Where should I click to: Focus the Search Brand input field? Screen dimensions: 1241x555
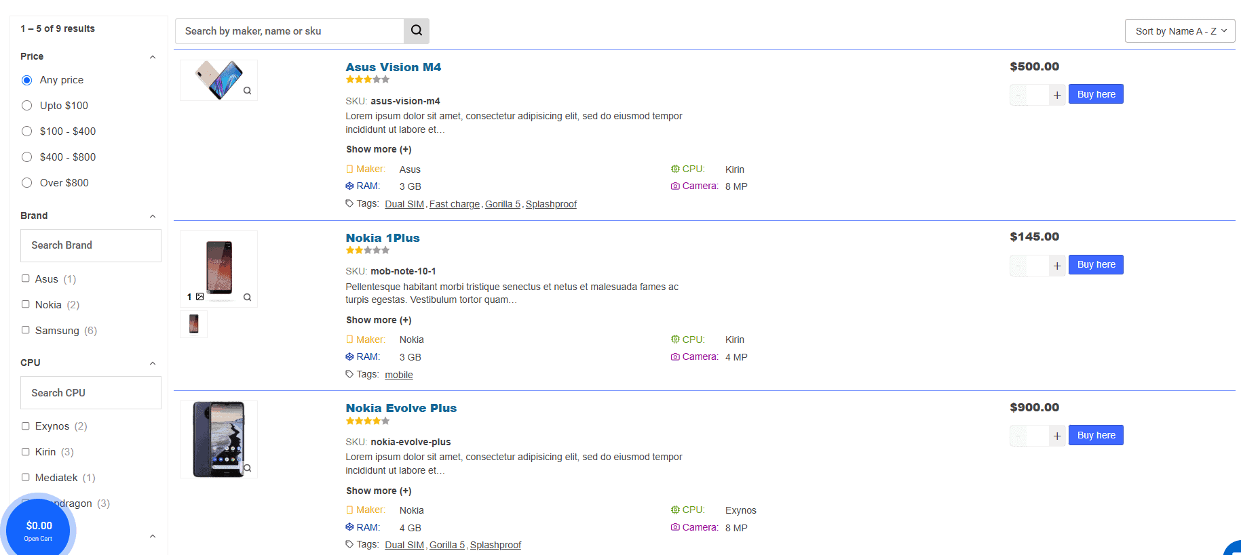tap(91, 245)
